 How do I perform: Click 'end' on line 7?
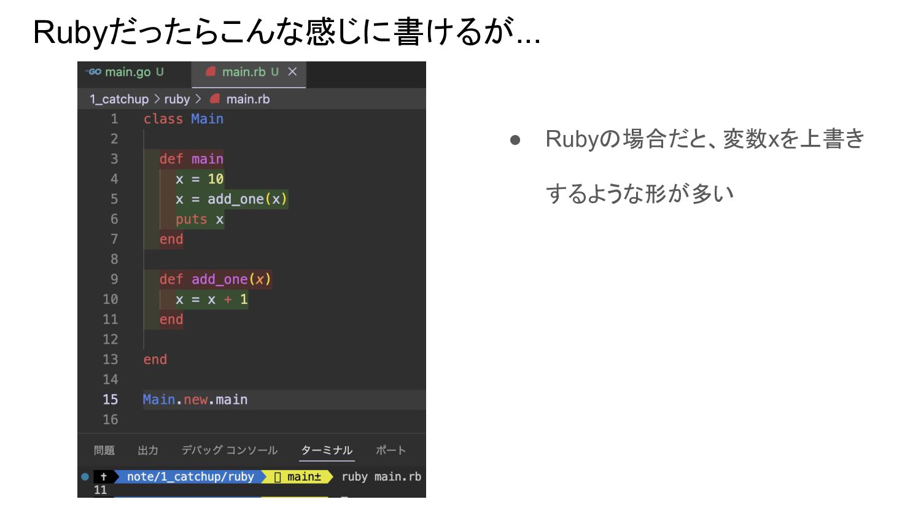[171, 239]
